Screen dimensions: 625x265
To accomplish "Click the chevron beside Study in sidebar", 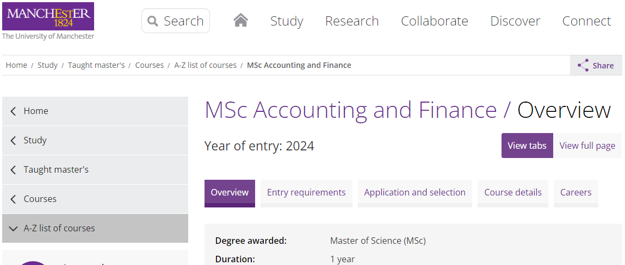I will pyautogui.click(x=13, y=141).
